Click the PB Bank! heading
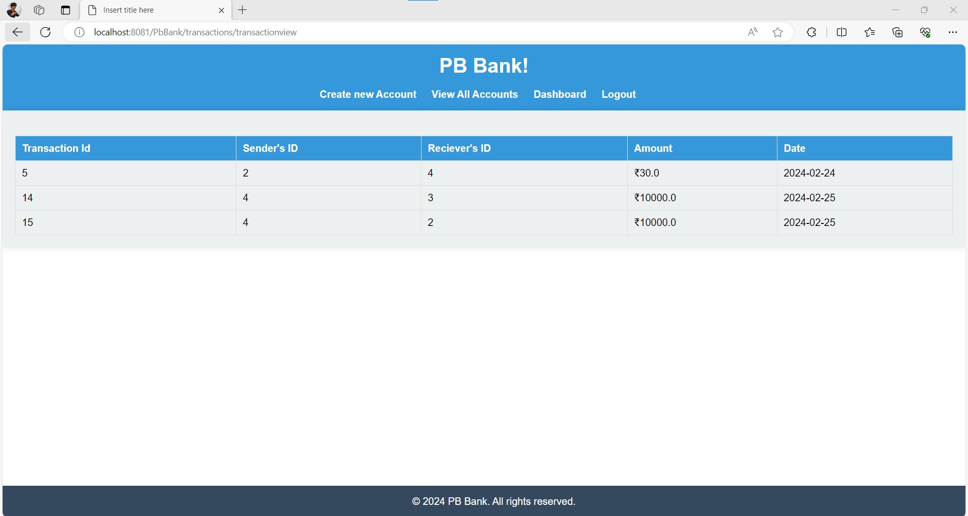968x516 pixels. pos(484,66)
